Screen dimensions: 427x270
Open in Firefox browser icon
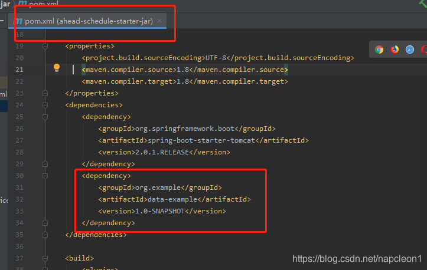point(395,50)
